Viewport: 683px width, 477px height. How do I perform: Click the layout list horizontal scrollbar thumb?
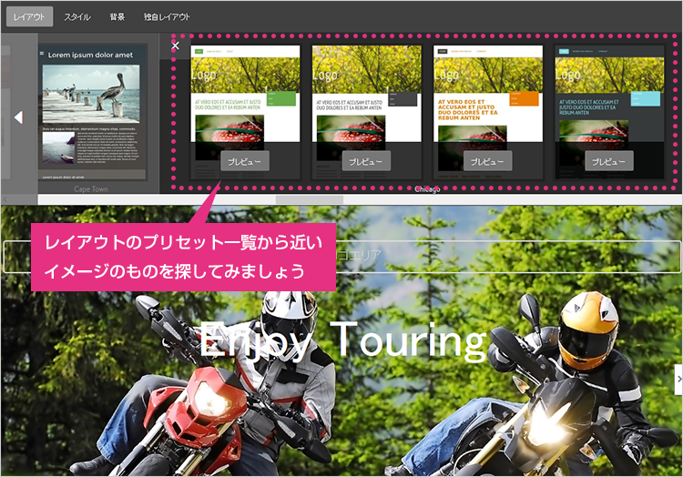pos(310,199)
